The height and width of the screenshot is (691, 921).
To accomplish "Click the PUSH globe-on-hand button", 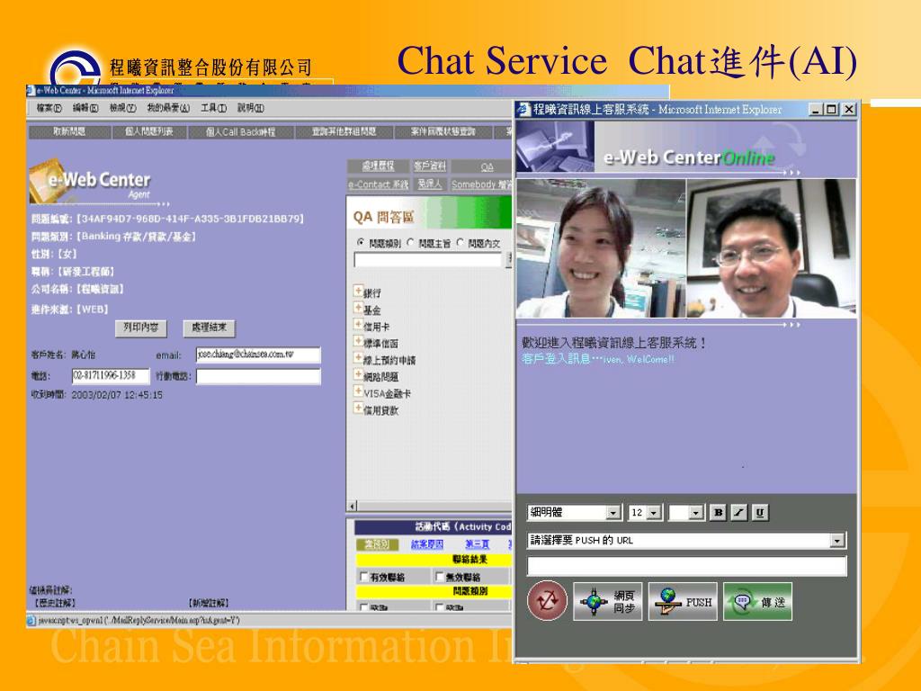I will (x=684, y=602).
